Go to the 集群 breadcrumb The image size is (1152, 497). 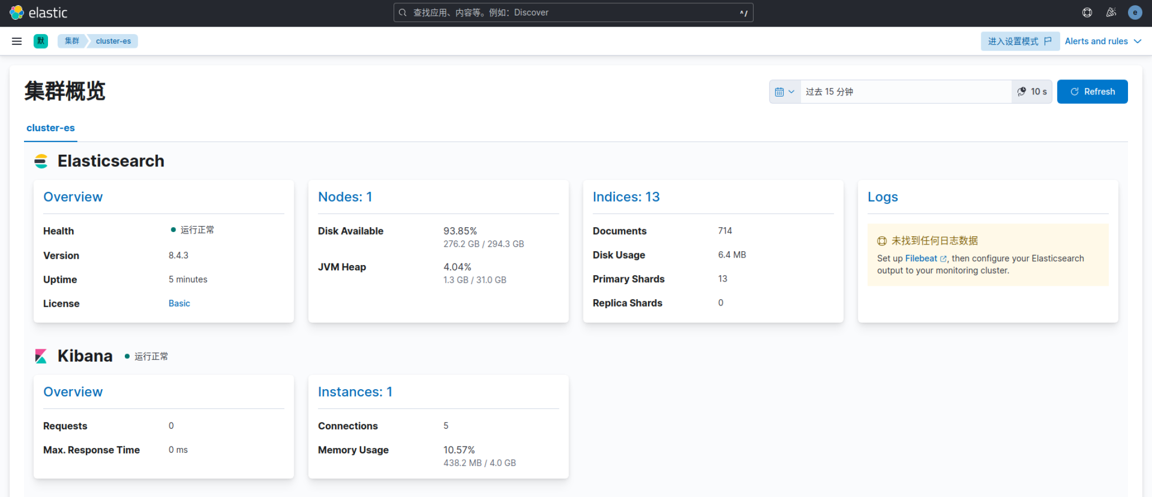click(x=72, y=41)
